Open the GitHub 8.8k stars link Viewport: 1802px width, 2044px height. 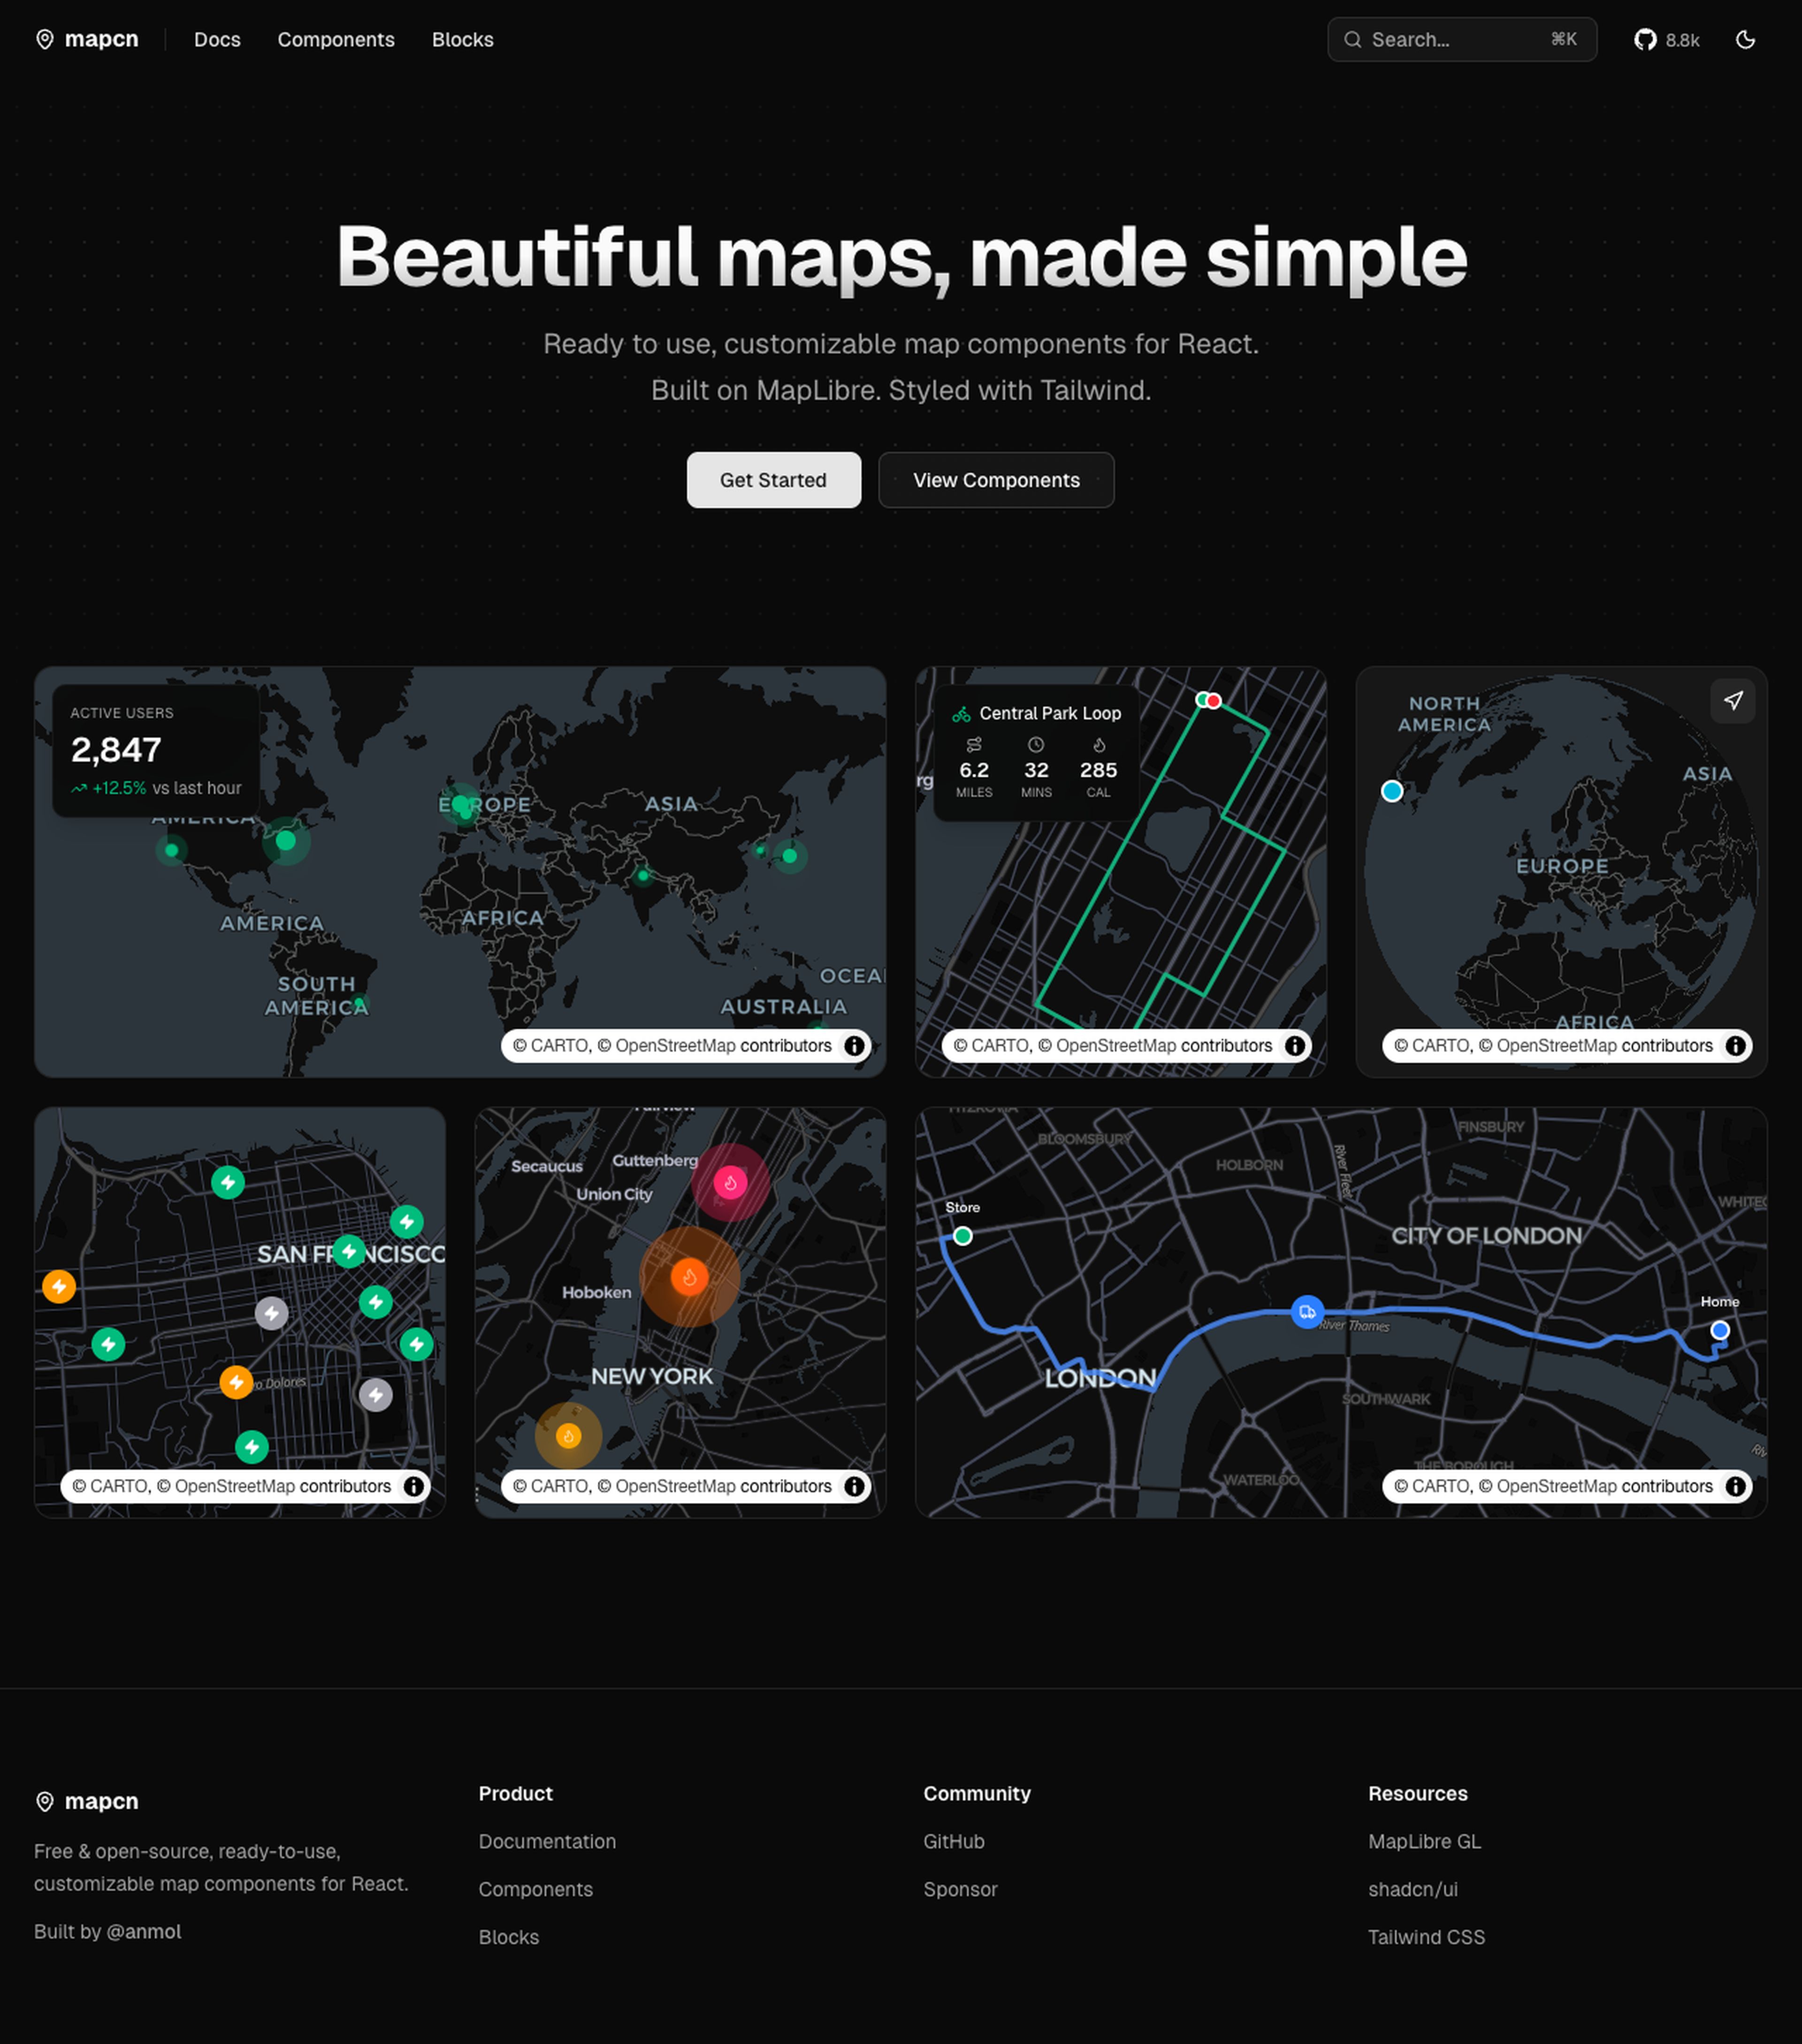point(1667,39)
